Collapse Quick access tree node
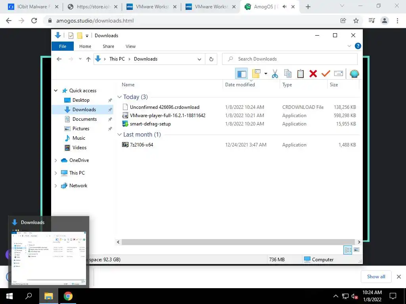 [x=56, y=91]
